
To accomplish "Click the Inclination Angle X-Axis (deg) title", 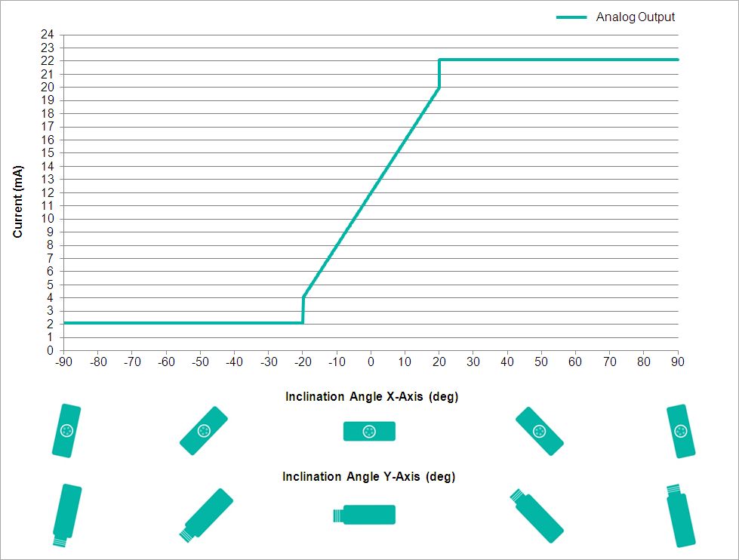I will pyautogui.click(x=371, y=396).
